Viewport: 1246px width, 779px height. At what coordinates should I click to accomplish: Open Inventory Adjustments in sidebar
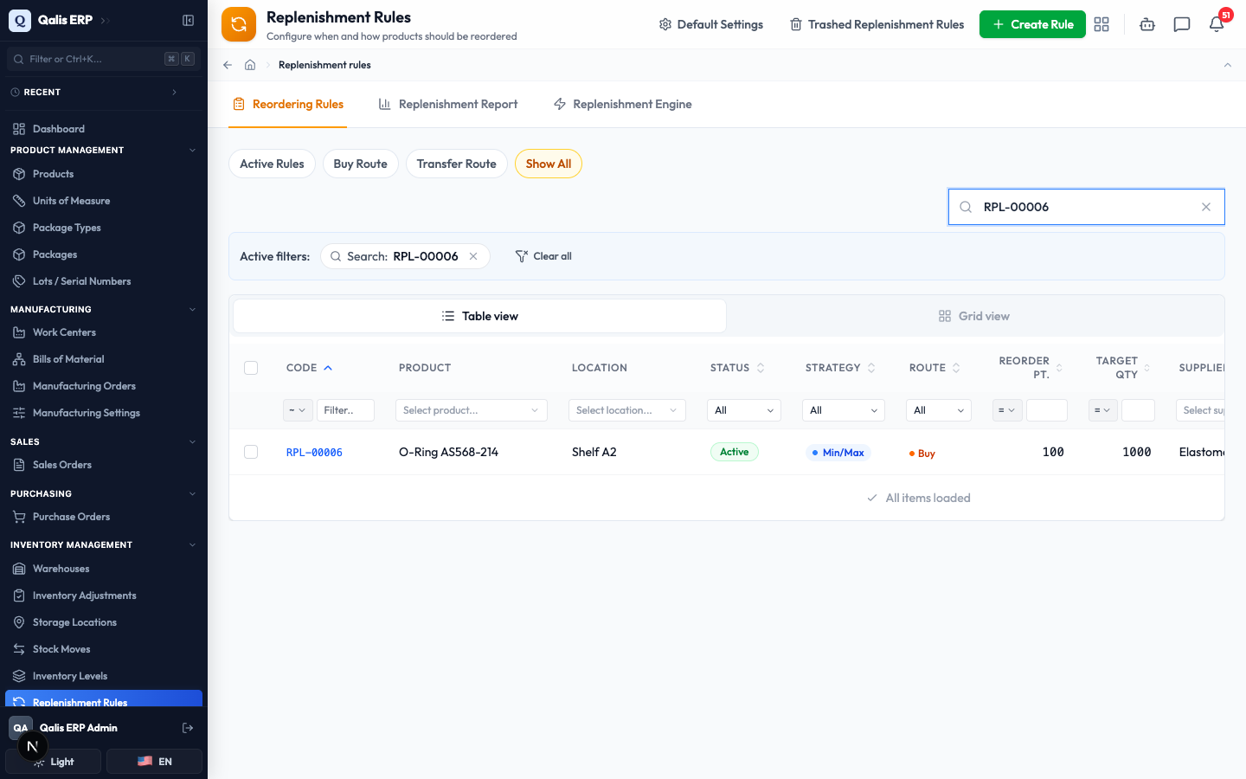point(104,596)
